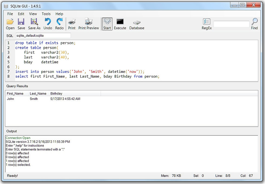The image size is (265, 184).
Task: Click the Save floppy disk icon
Action: [x=21, y=22]
